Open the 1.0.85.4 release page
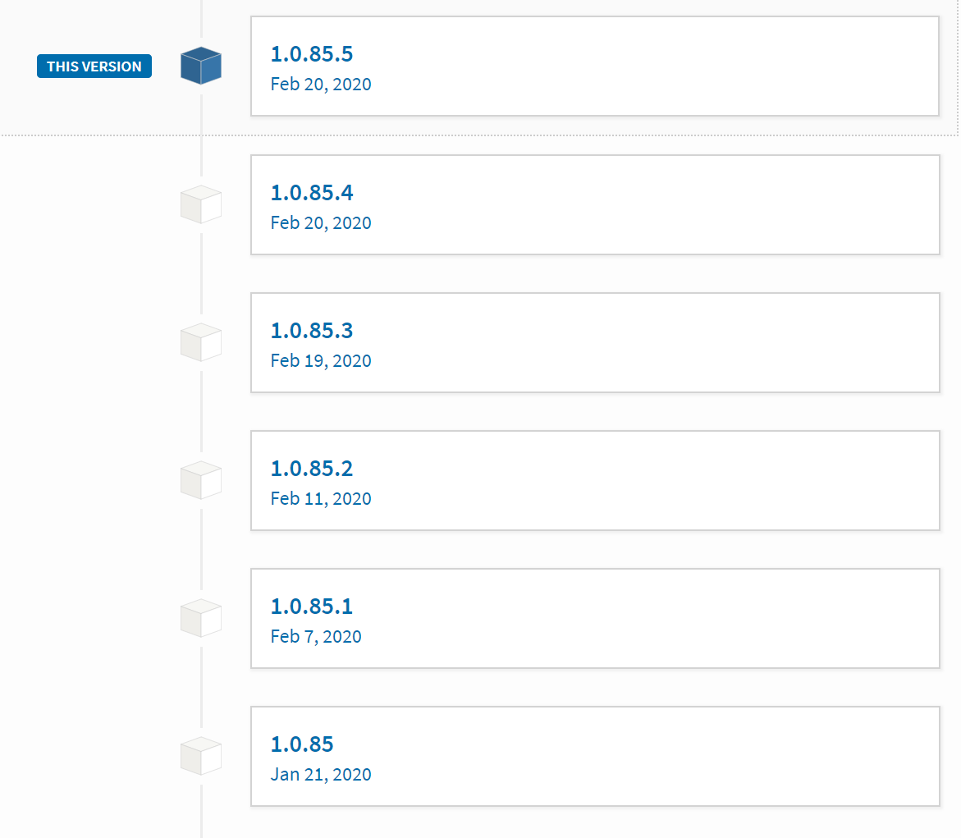This screenshot has height=838, width=961. click(310, 192)
